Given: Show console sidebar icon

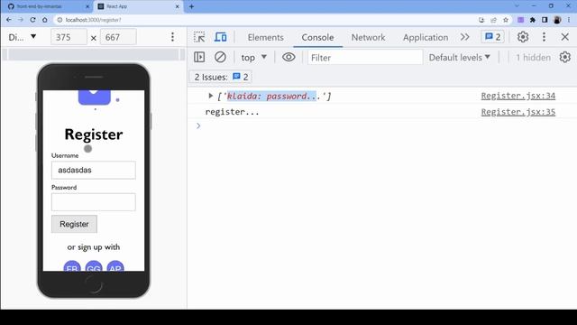Looking at the screenshot, I should click(x=199, y=57).
